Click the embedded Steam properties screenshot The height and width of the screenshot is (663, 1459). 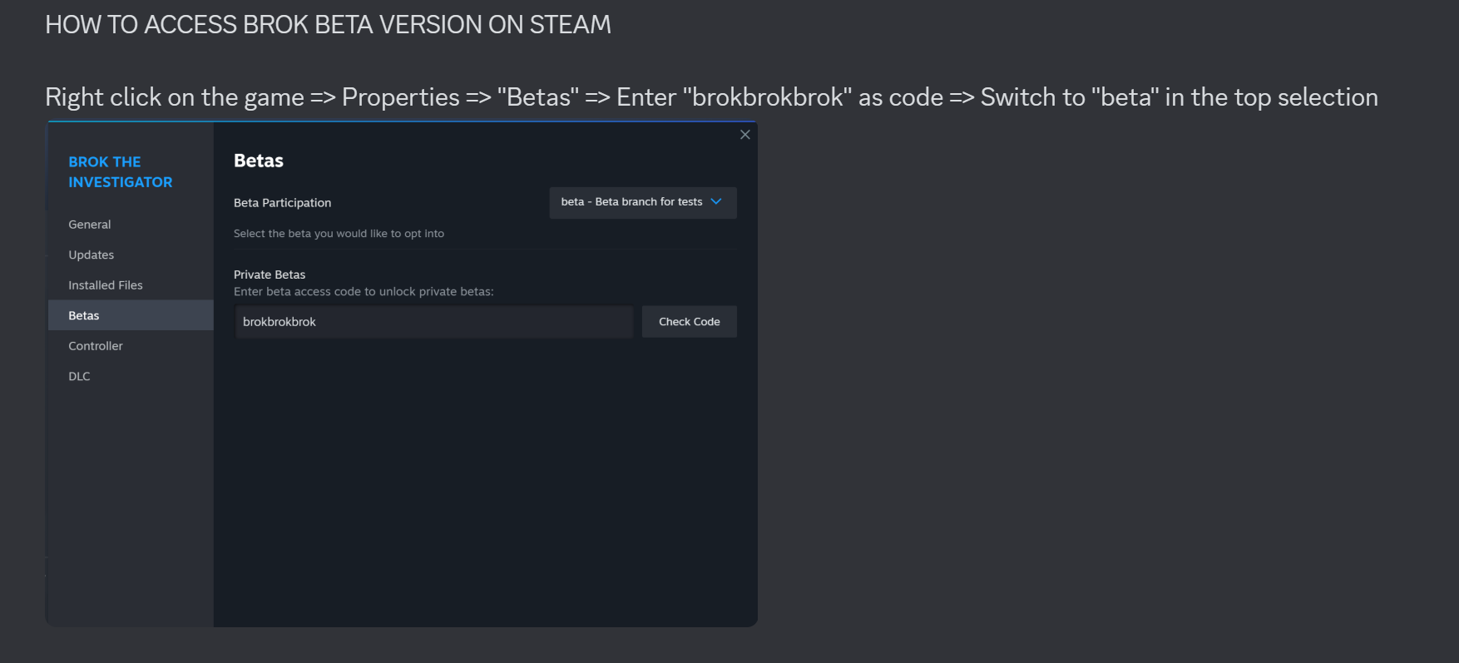[401, 374]
